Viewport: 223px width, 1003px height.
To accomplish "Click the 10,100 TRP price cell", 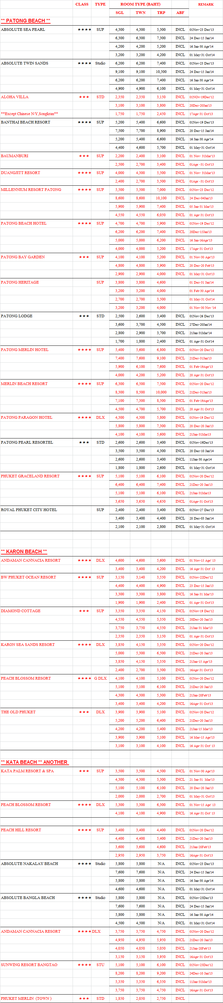I will tap(161, 198).
